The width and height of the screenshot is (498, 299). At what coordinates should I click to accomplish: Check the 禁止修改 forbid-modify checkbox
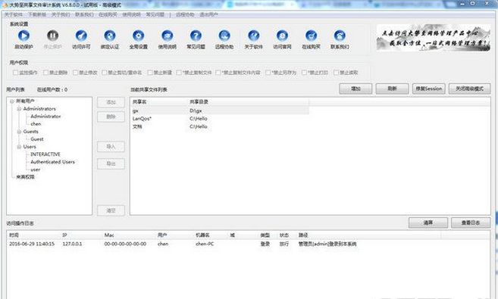point(75,73)
